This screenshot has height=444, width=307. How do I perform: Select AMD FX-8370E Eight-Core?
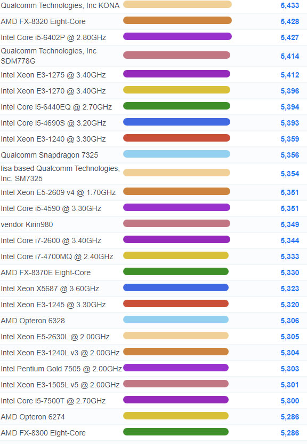pos(46,272)
